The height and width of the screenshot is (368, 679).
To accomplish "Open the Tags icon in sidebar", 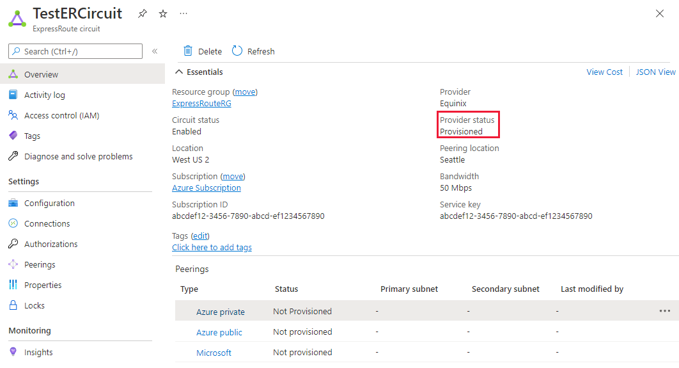I will 13,136.
